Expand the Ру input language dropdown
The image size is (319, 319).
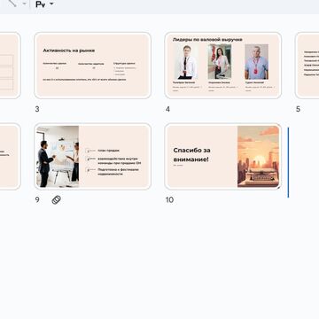(x=51, y=4)
